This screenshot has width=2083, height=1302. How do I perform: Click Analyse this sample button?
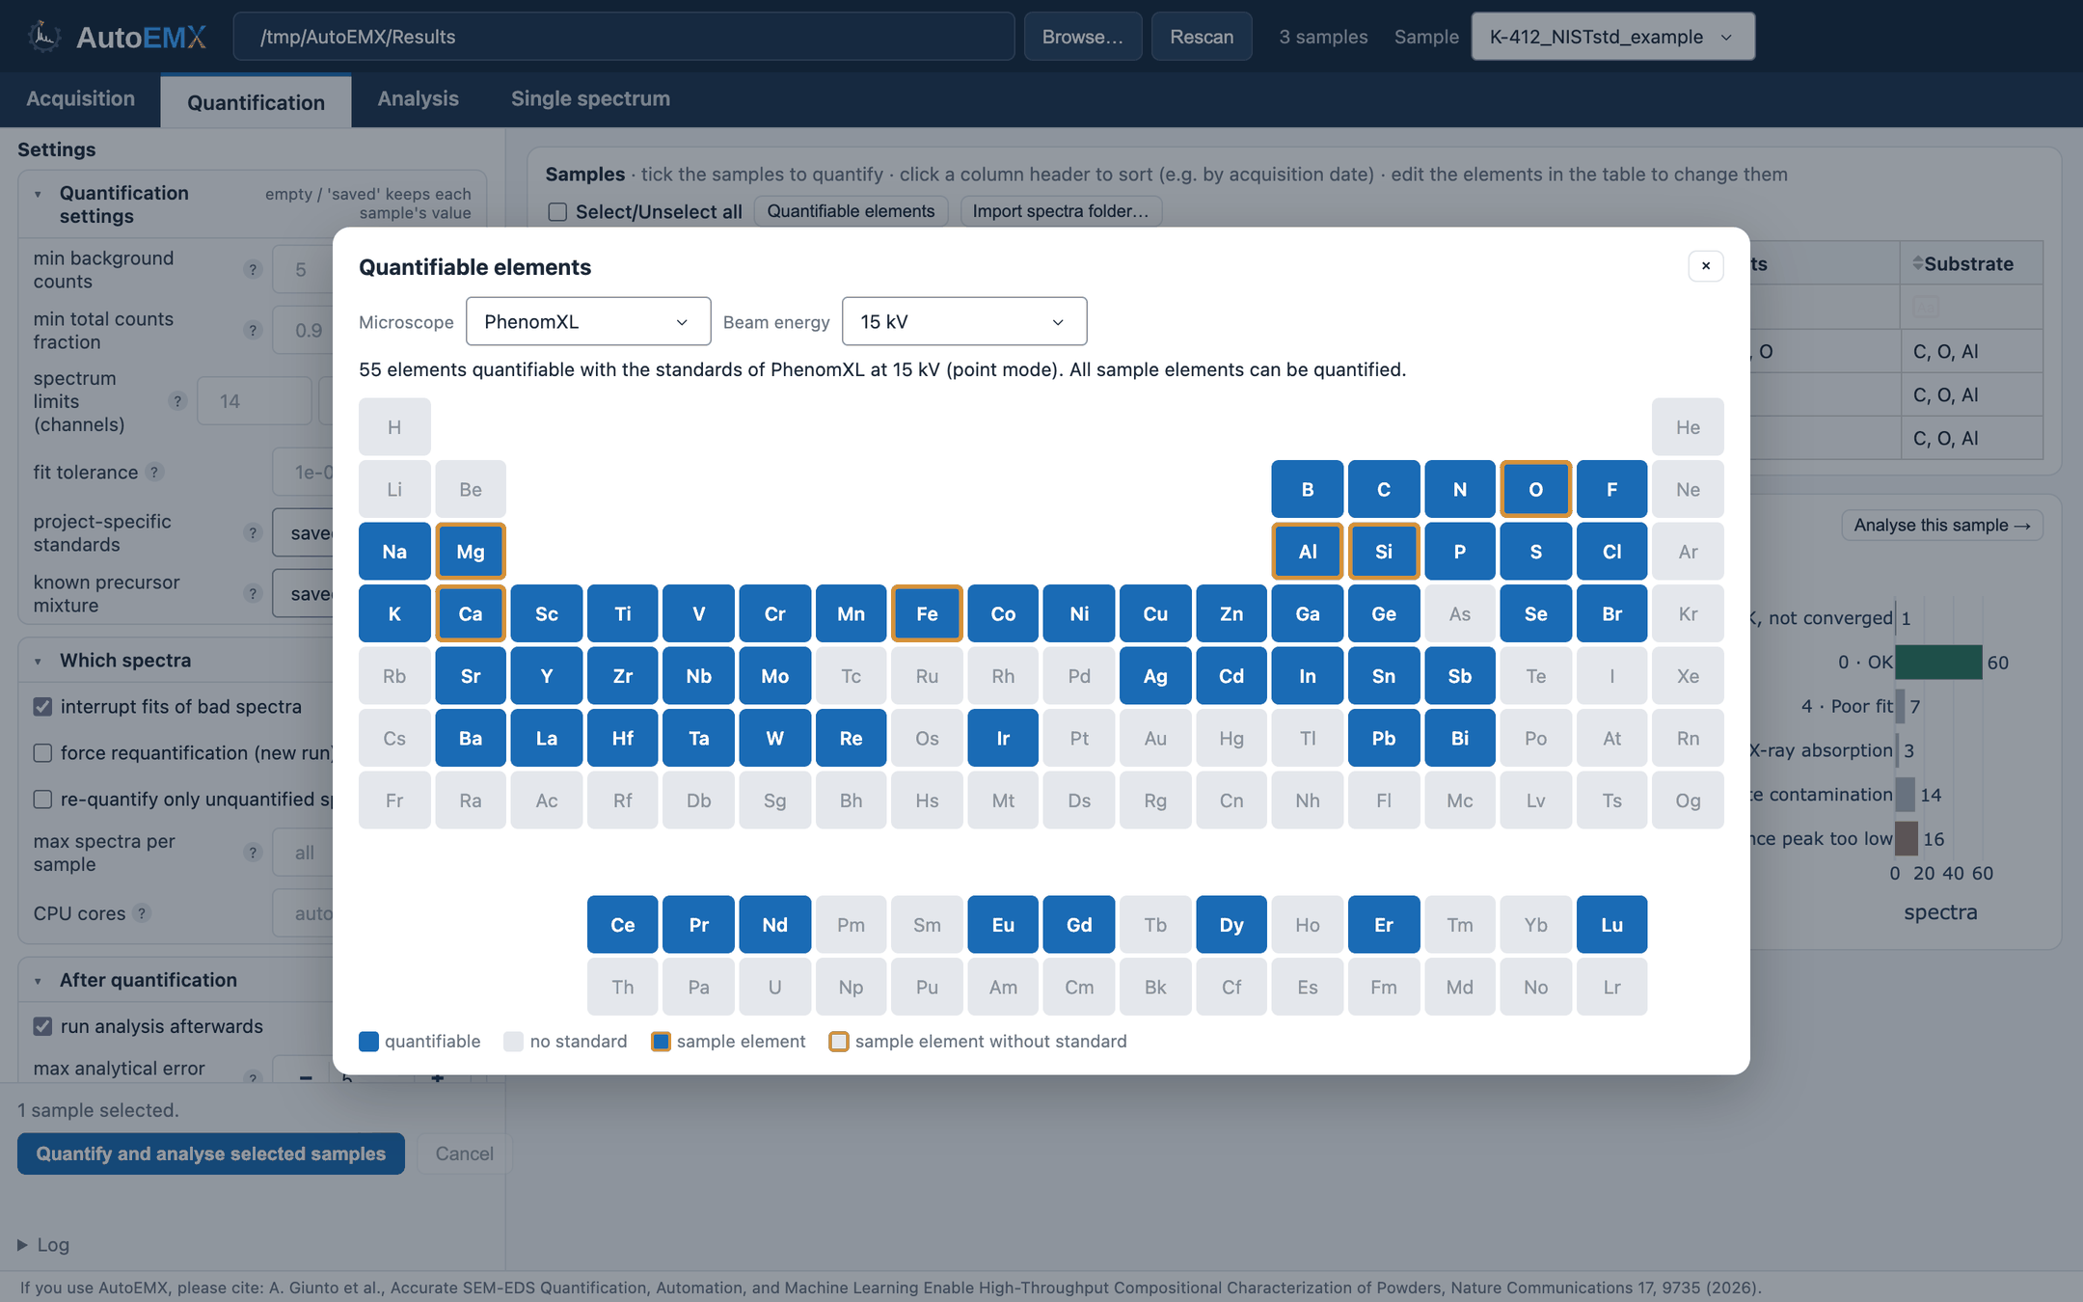(1941, 526)
